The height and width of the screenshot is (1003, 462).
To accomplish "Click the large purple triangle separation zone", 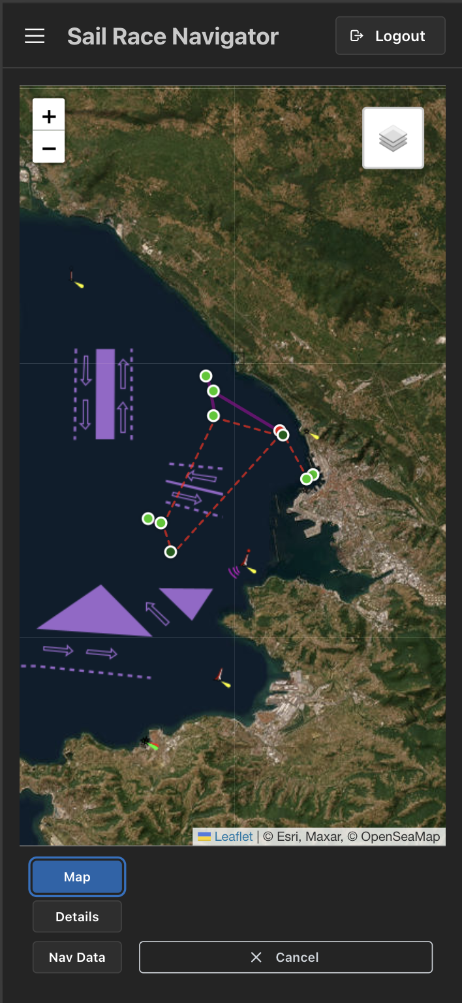I will (99, 617).
